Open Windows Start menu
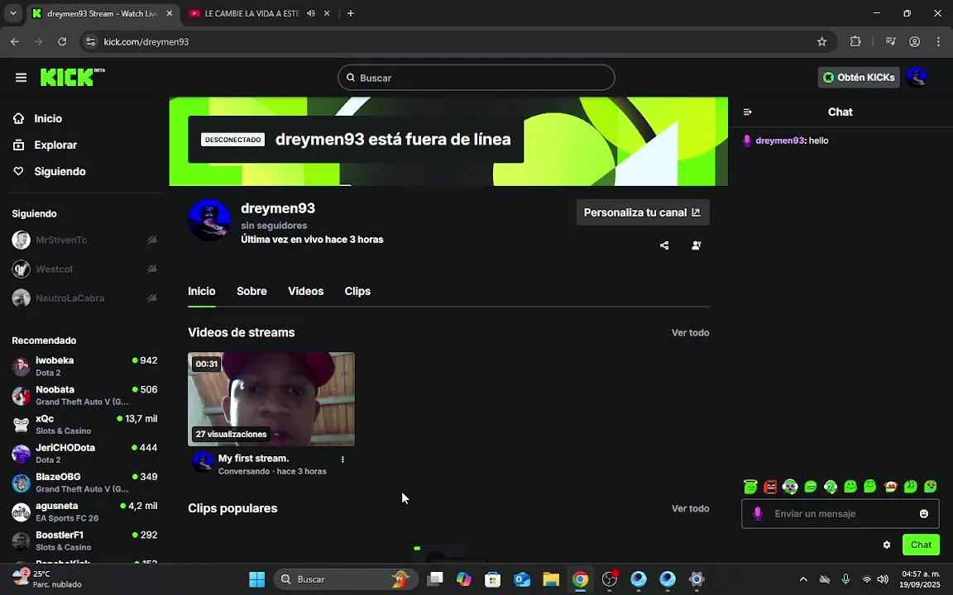Screen dimensions: 953x595 point(257,579)
